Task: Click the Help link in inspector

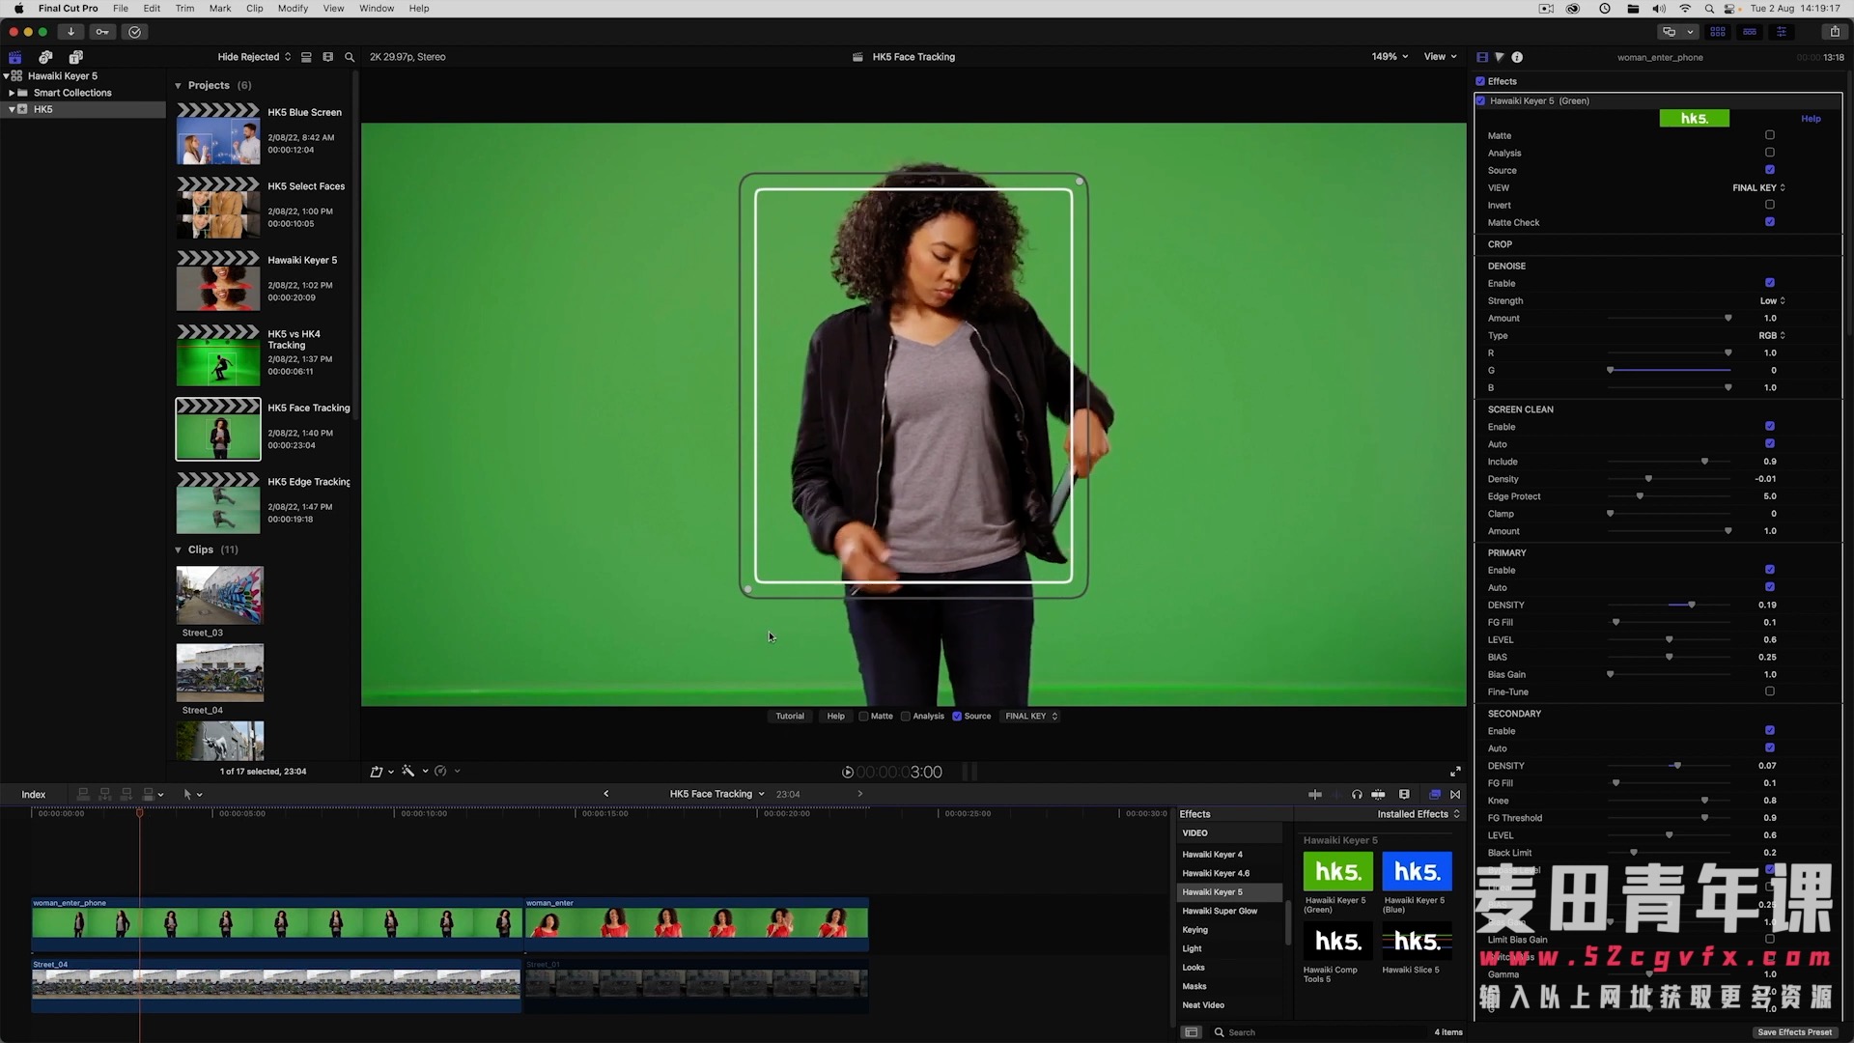Action: pyautogui.click(x=1811, y=119)
